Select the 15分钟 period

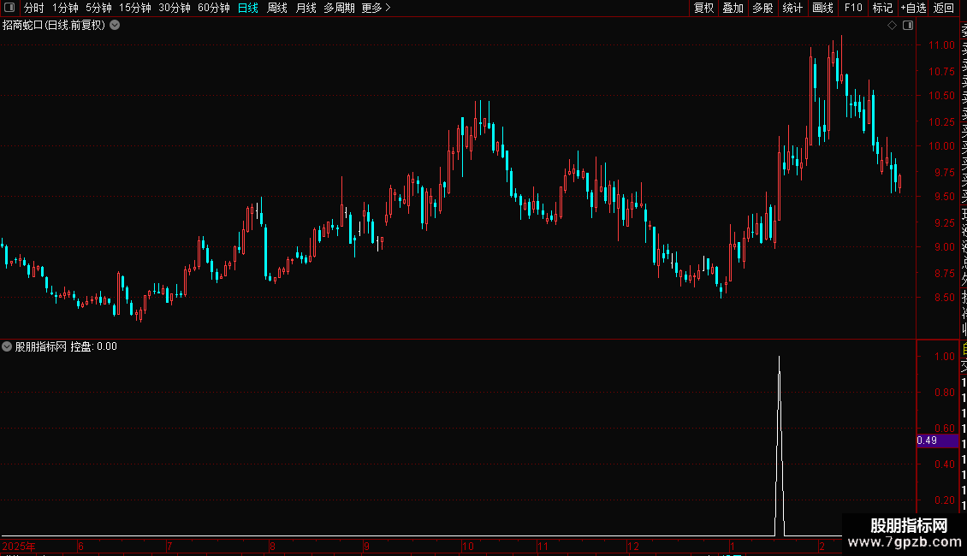tap(135, 8)
